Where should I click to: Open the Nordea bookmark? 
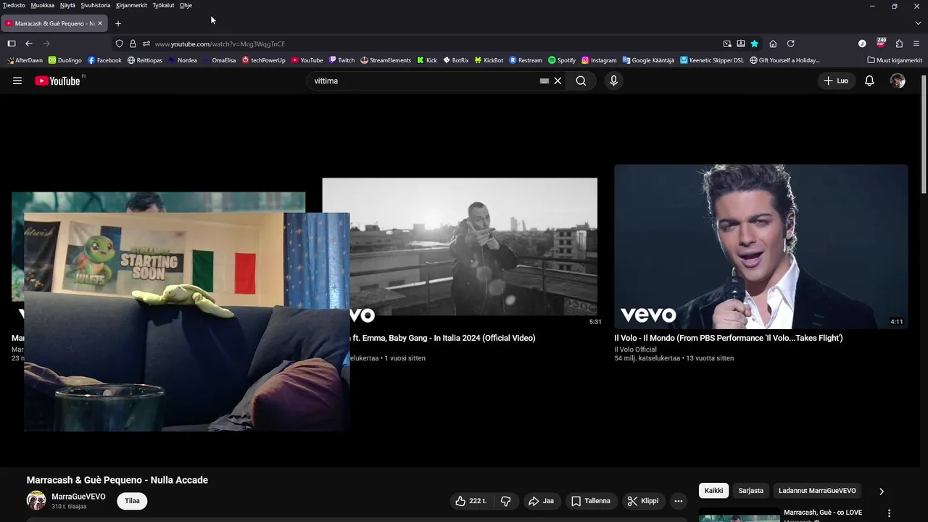tap(182, 60)
